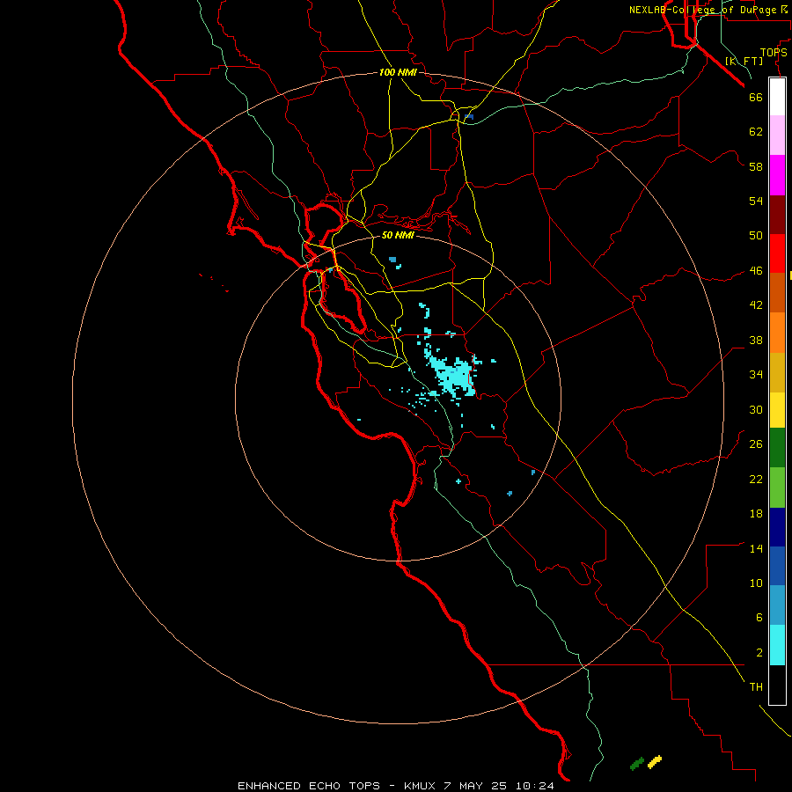Click the yellow marker at bottom of map
Image resolution: width=792 pixels, height=792 pixels.
pyautogui.click(x=655, y=762)
